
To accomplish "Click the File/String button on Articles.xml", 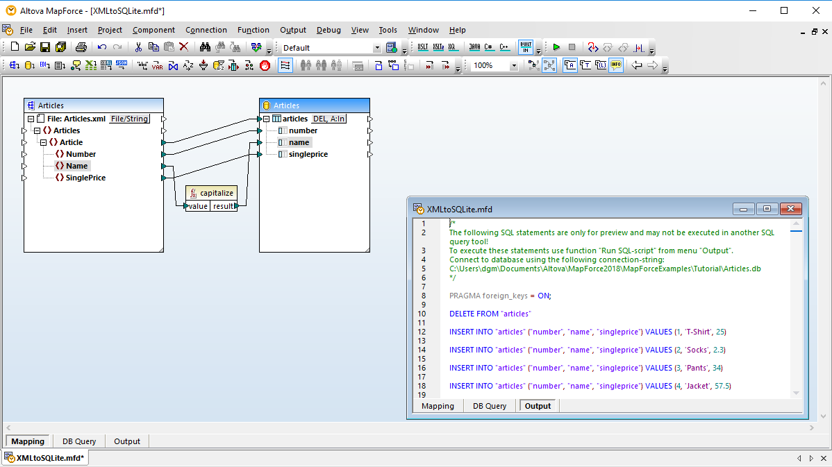I will click(129, 119).
